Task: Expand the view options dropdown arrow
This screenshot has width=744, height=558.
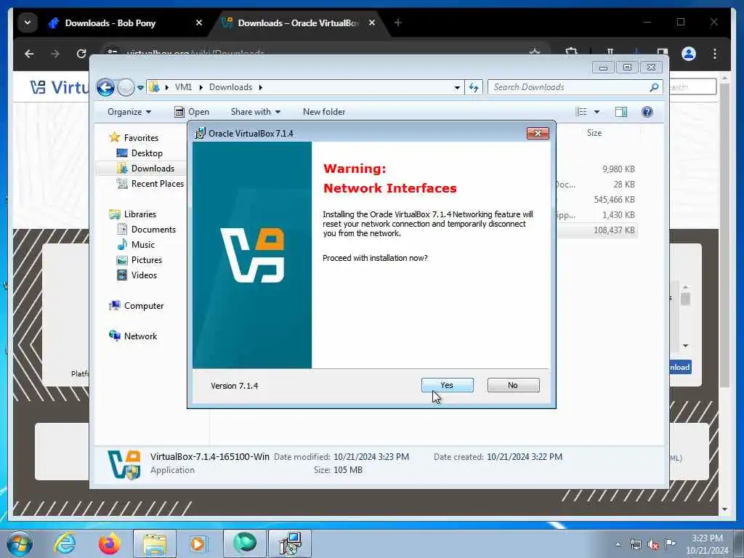Action: click(597, 112)
